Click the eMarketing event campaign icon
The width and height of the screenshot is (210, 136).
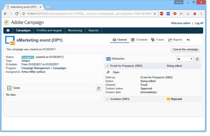(10, 40)
